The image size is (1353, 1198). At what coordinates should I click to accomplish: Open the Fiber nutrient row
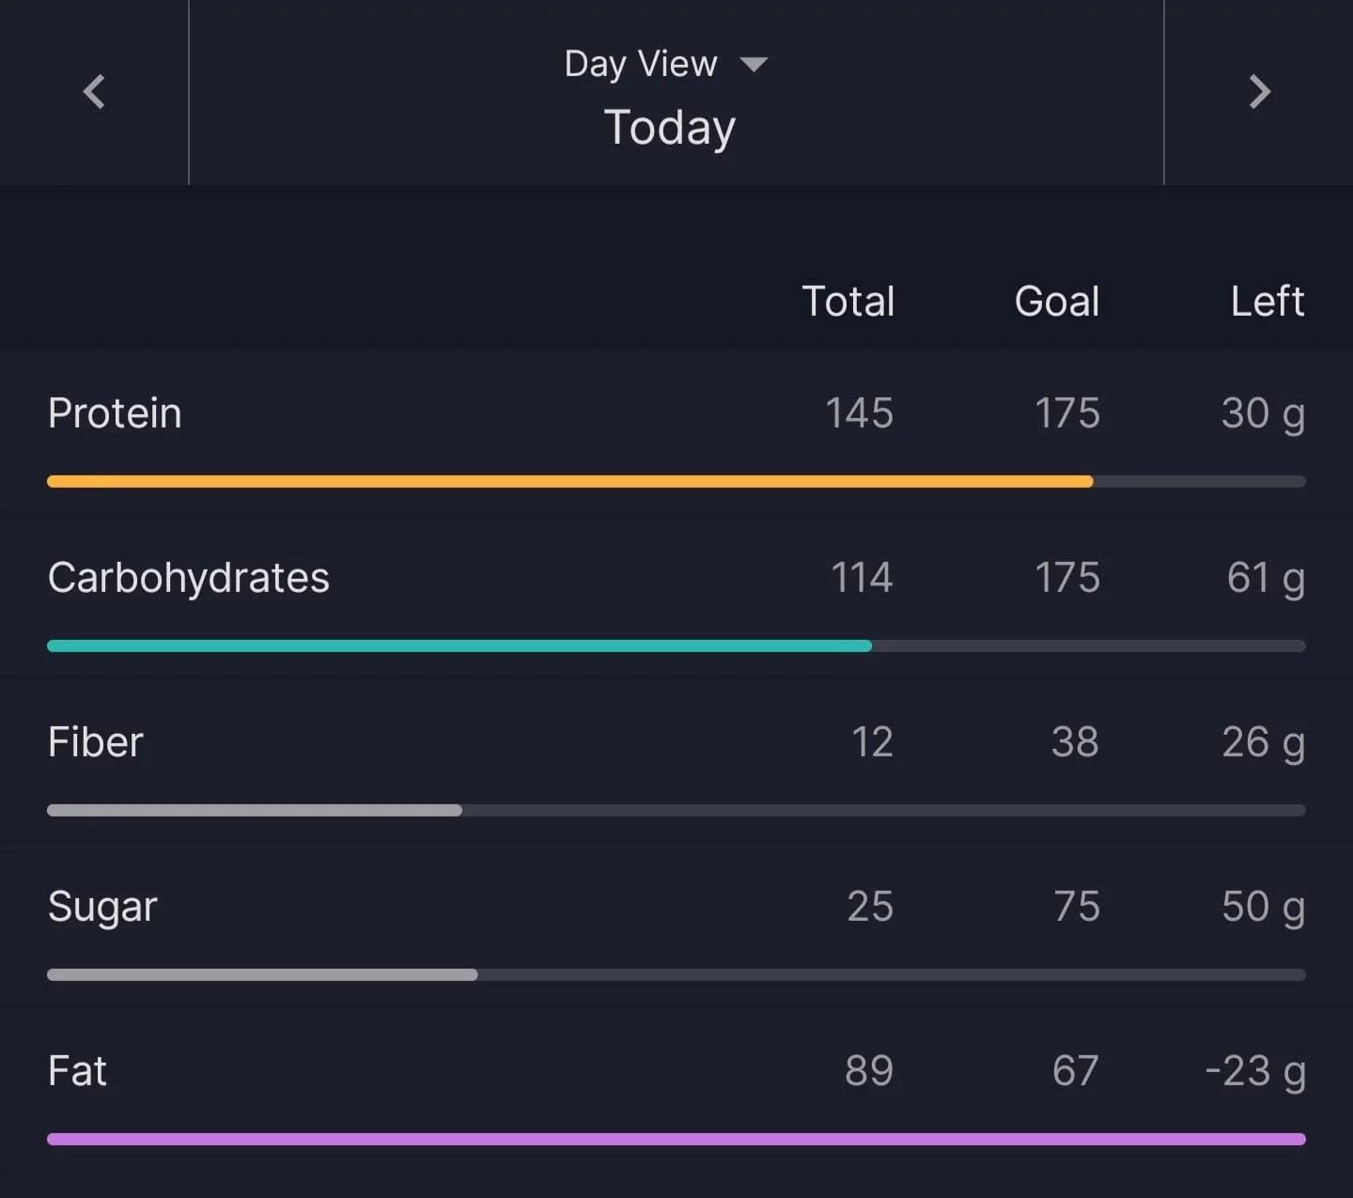click(676, 760)
